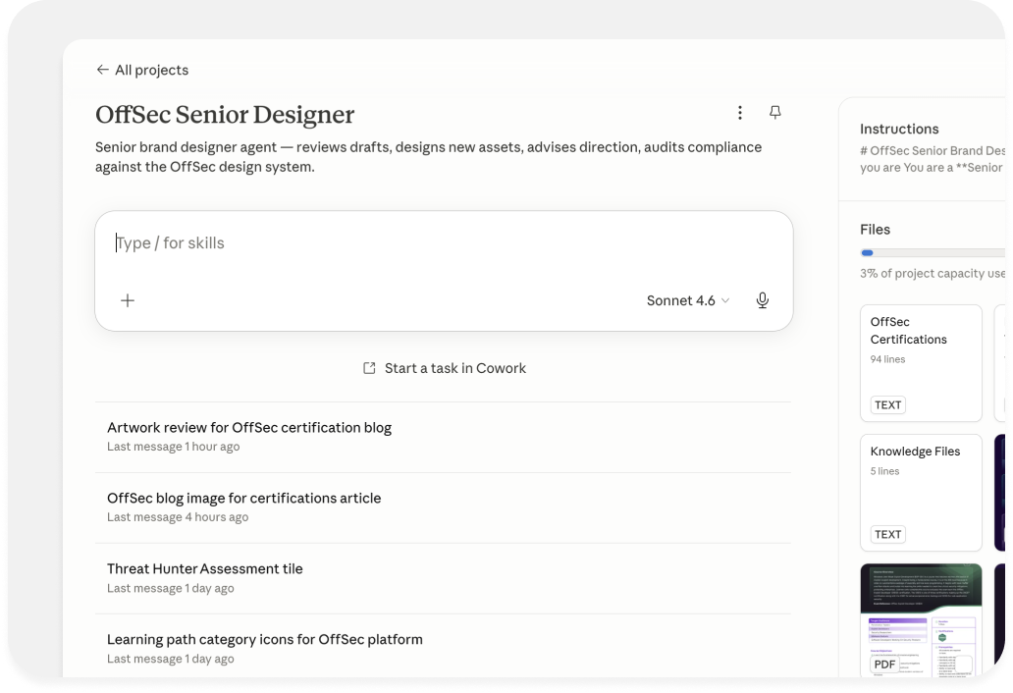Open the three-dot project options menu
This screenshot has width=1013, height=693.
tap(740, 113)
